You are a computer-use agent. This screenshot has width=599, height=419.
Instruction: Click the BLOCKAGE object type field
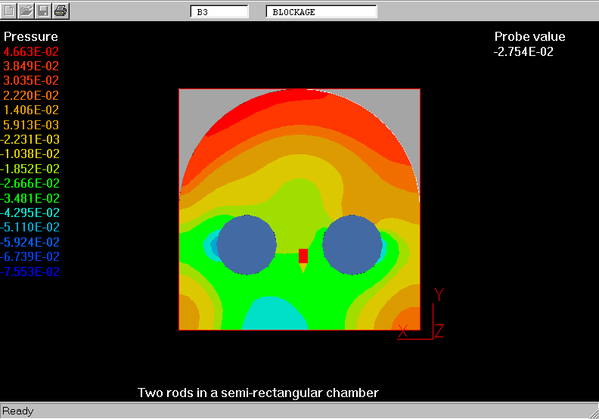click(x=321, y=12)
